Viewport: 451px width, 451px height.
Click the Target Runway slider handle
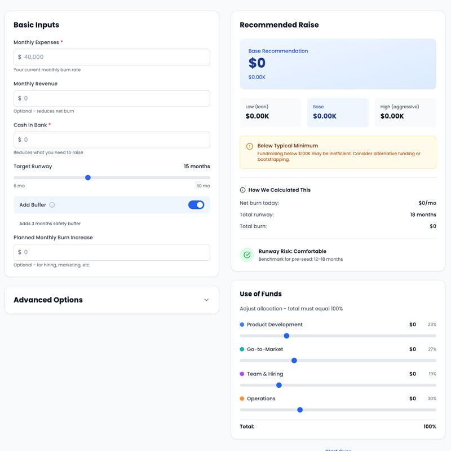pos(88,177)
